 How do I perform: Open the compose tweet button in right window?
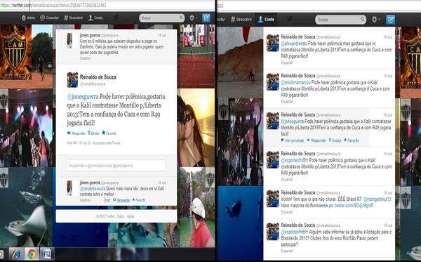click(x=391, y=20)
